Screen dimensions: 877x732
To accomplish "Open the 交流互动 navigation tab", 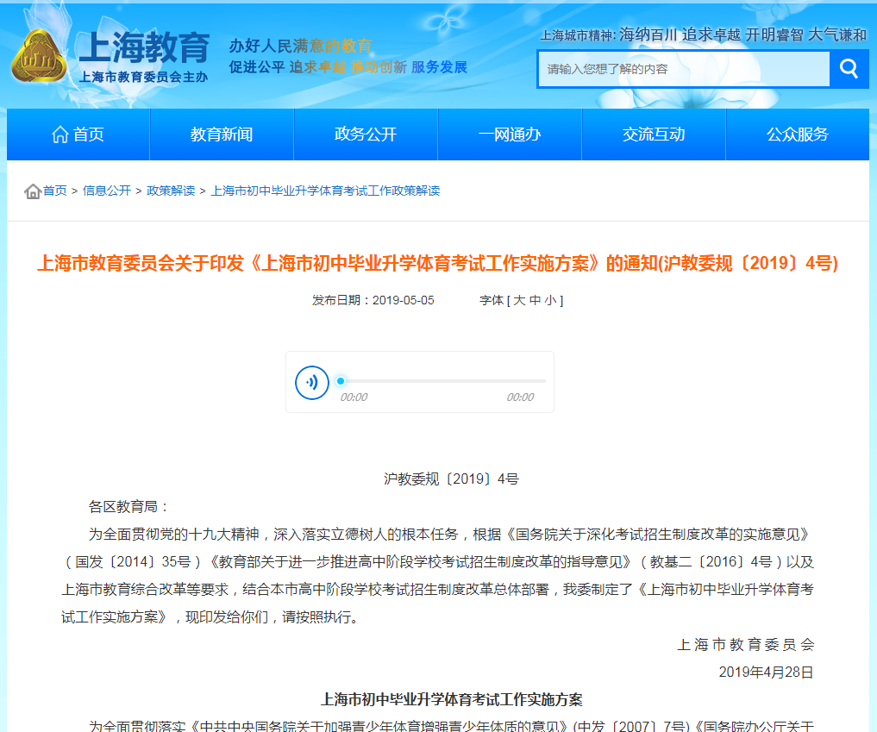I will point(654,135).
